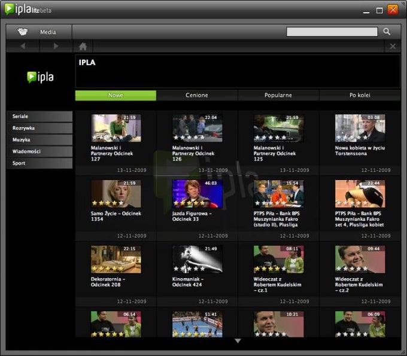
Task: Go back with the left arrow
Action: click(23, 46)
